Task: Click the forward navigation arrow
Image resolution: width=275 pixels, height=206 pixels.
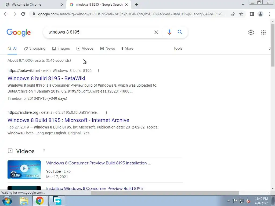Action: click(15, 14)
